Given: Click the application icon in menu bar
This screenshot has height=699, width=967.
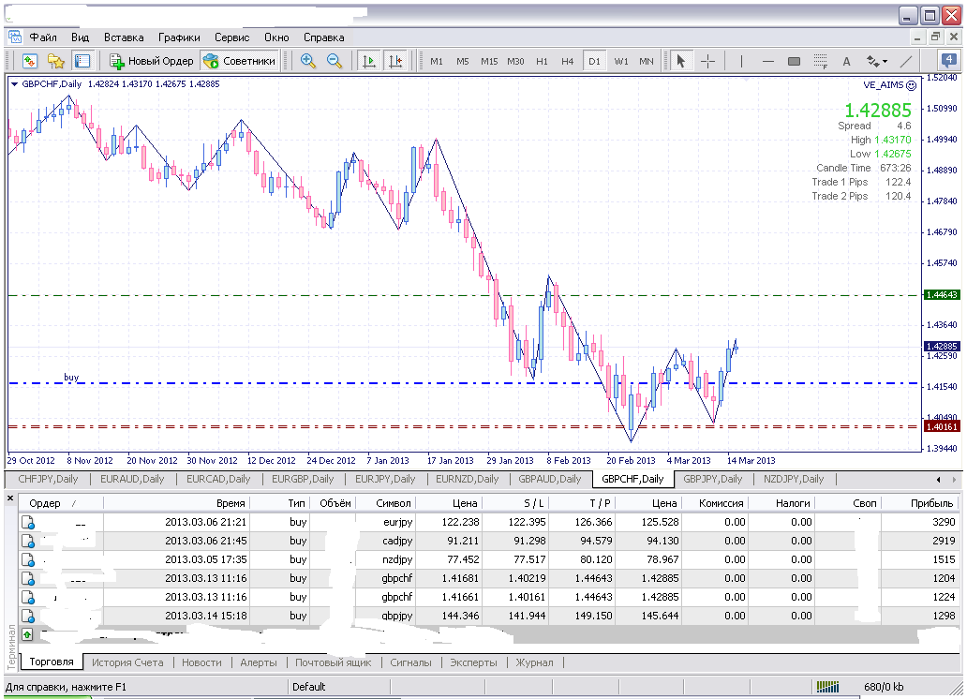Looking at the screenshot, I should coord(14,37).
